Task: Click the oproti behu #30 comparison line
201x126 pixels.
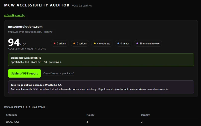Action: pos(36,62)
